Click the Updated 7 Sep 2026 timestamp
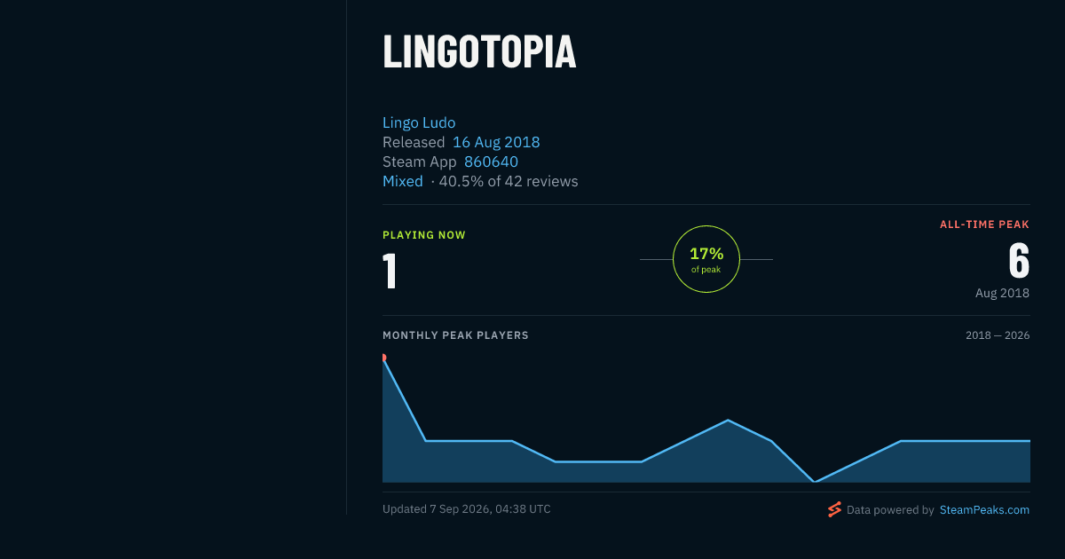This screenshot has width=1065, height=559. tap(467, 509)
